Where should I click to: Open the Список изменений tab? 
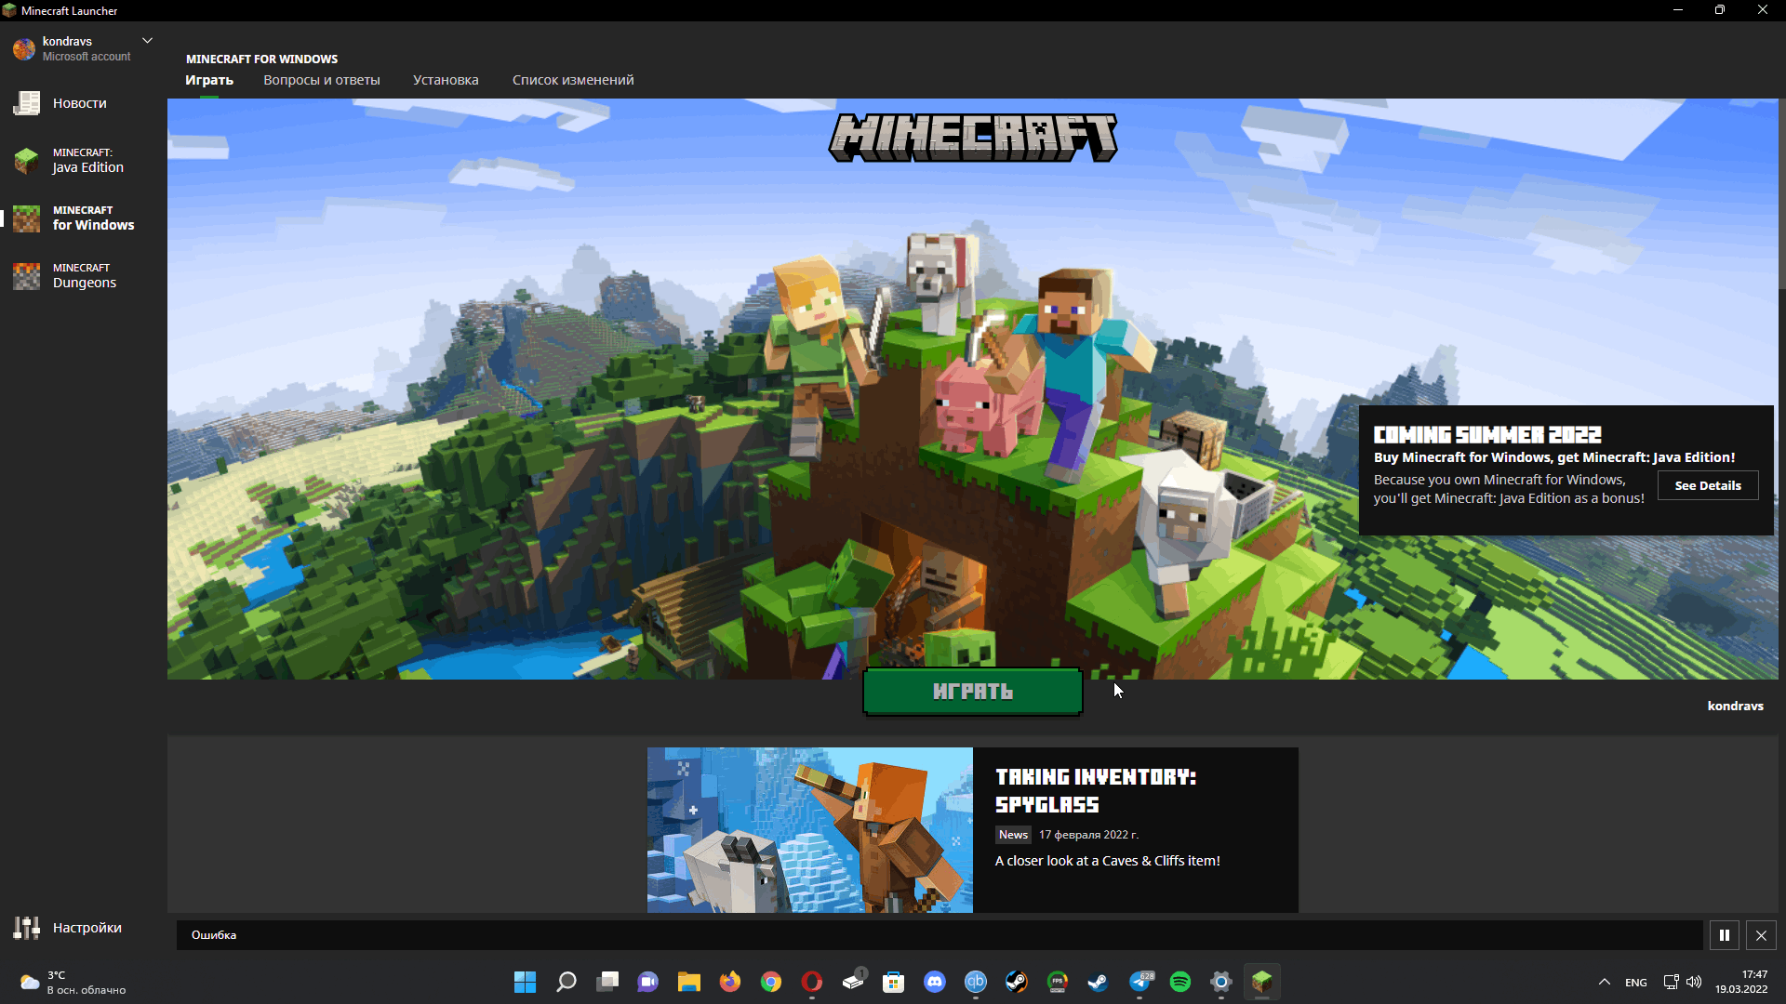[x=573, y=80]
